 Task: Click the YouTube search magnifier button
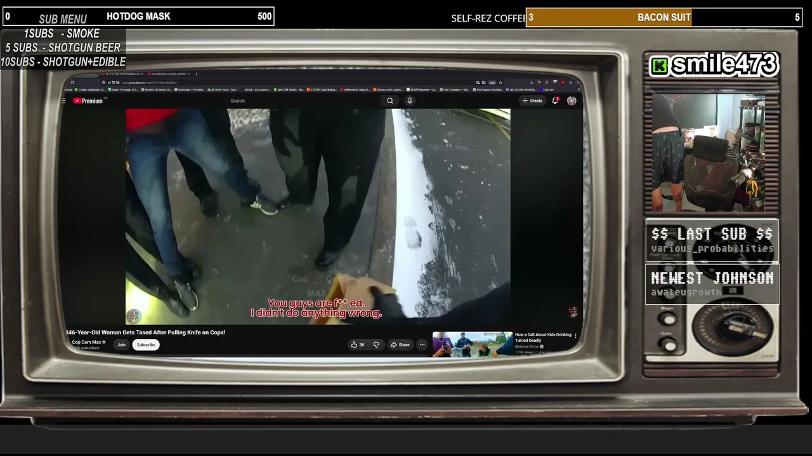click(390, 101)
